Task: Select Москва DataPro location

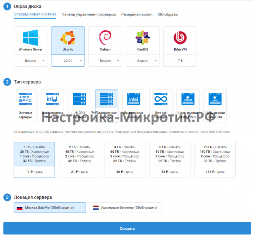Action: [x=50, y=208]
